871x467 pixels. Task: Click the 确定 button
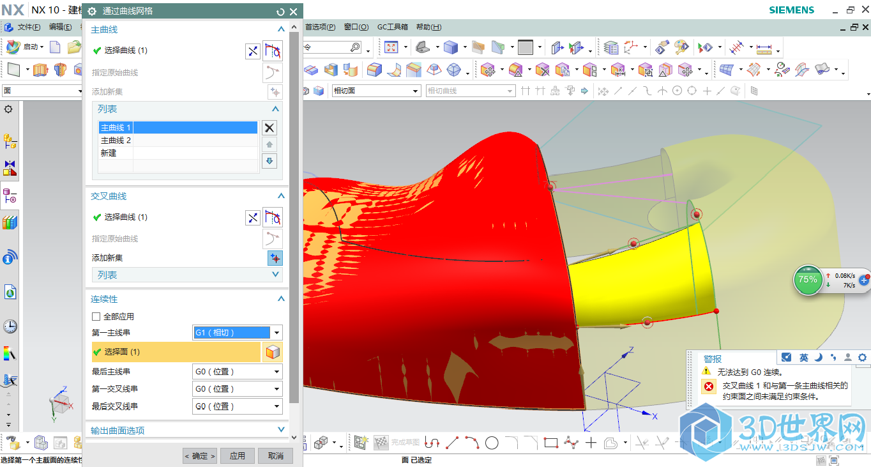(200, 456)
